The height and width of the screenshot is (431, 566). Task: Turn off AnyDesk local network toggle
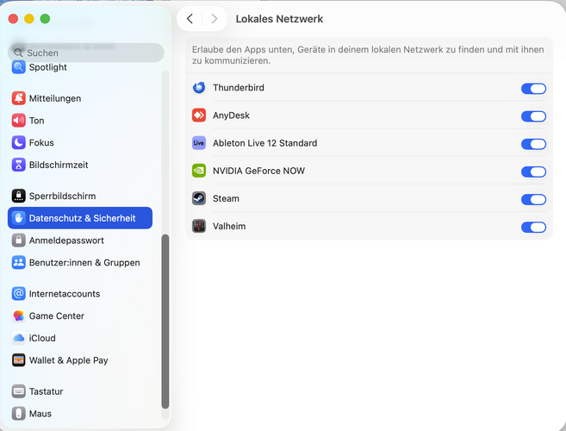pos(533,116)
